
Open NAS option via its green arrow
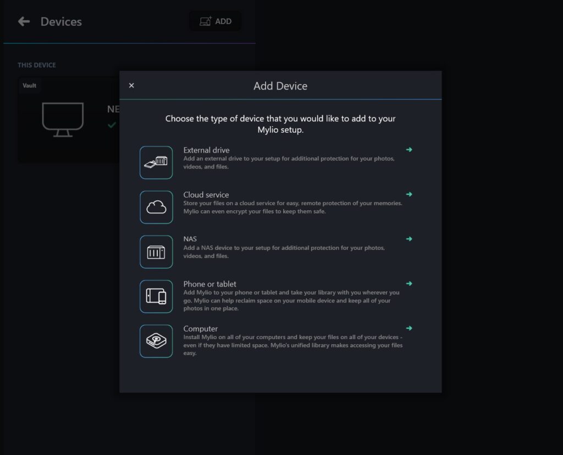coord(409,239)
